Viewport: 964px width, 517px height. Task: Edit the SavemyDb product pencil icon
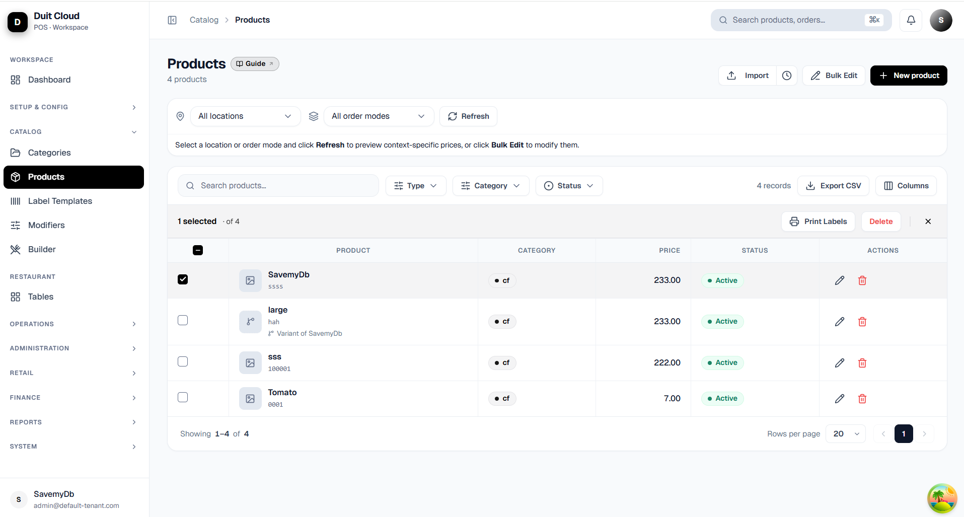(x=840, y=280)
